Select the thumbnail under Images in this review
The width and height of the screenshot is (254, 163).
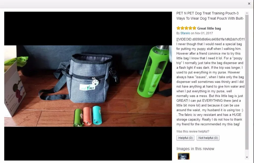tap(184, 156)
